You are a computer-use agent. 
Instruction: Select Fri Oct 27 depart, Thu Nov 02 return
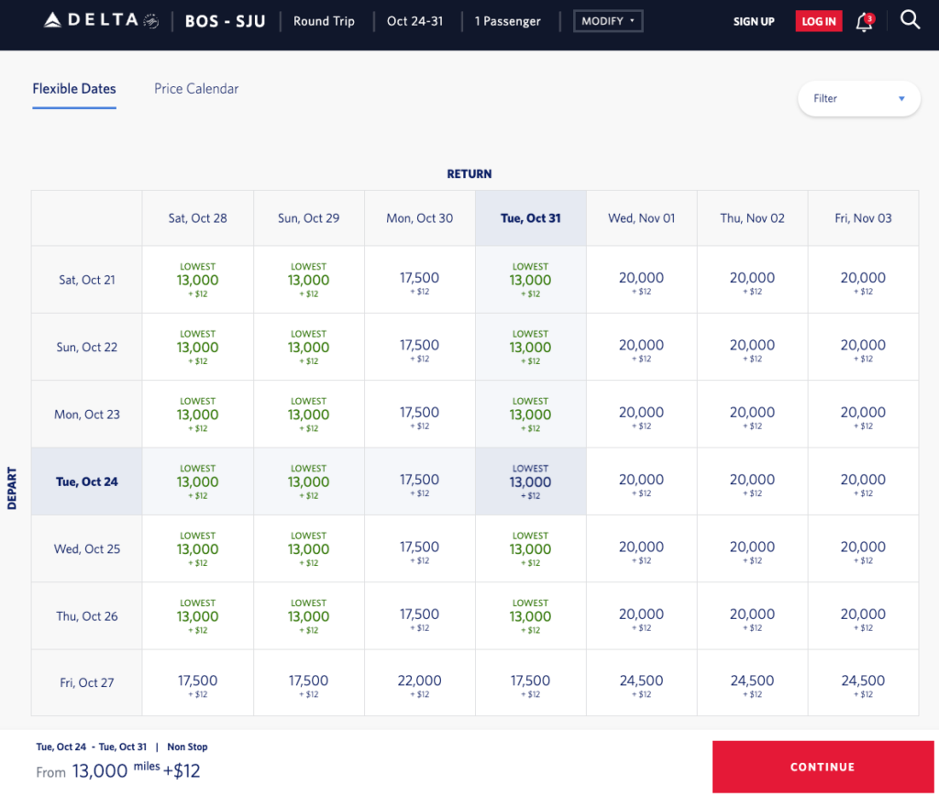pyautogui.click(x=752, y=683)
